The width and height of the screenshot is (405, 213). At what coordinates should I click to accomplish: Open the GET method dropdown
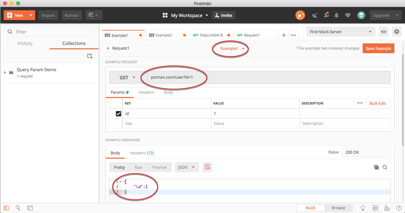pos(127,77)
